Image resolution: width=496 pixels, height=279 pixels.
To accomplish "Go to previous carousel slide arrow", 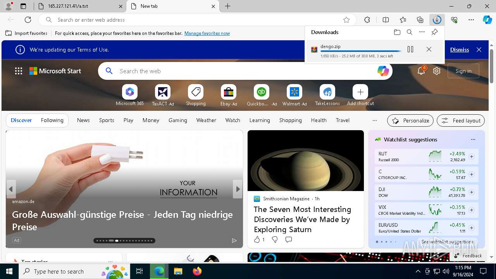I will (x=11, y=189).
